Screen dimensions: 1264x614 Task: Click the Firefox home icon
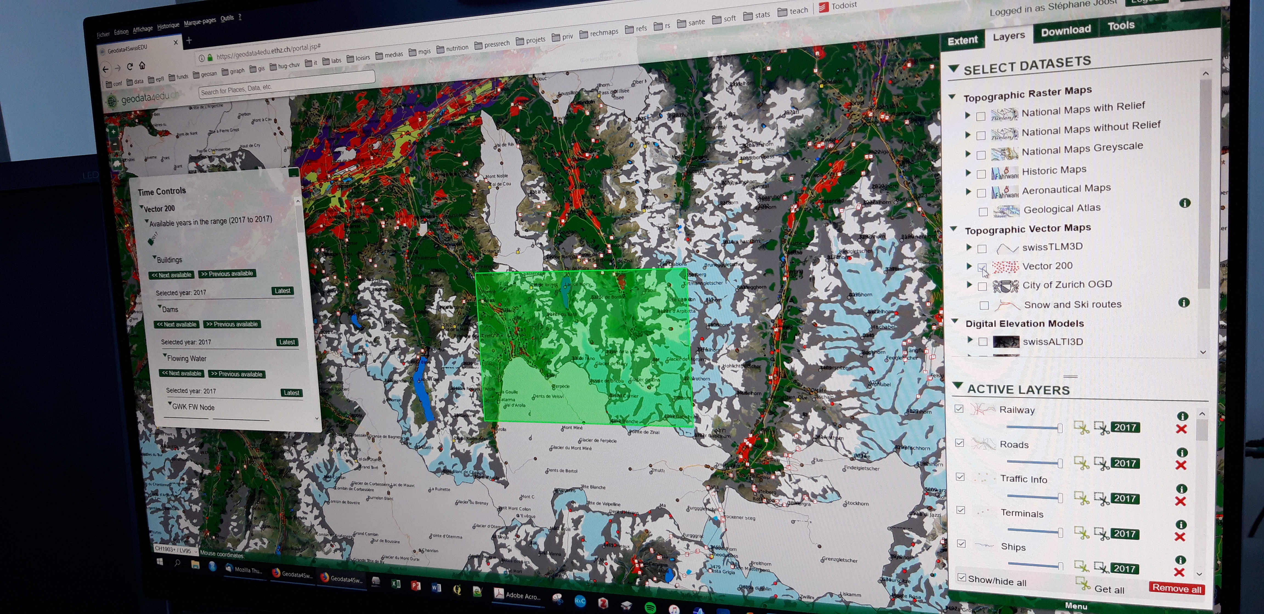tap(142, 65)
